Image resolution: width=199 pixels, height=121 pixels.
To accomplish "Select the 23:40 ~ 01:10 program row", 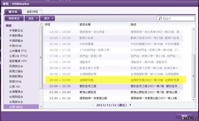I will (x=113, y=98).
